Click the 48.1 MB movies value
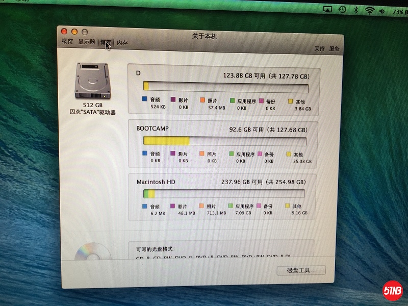 187,213
